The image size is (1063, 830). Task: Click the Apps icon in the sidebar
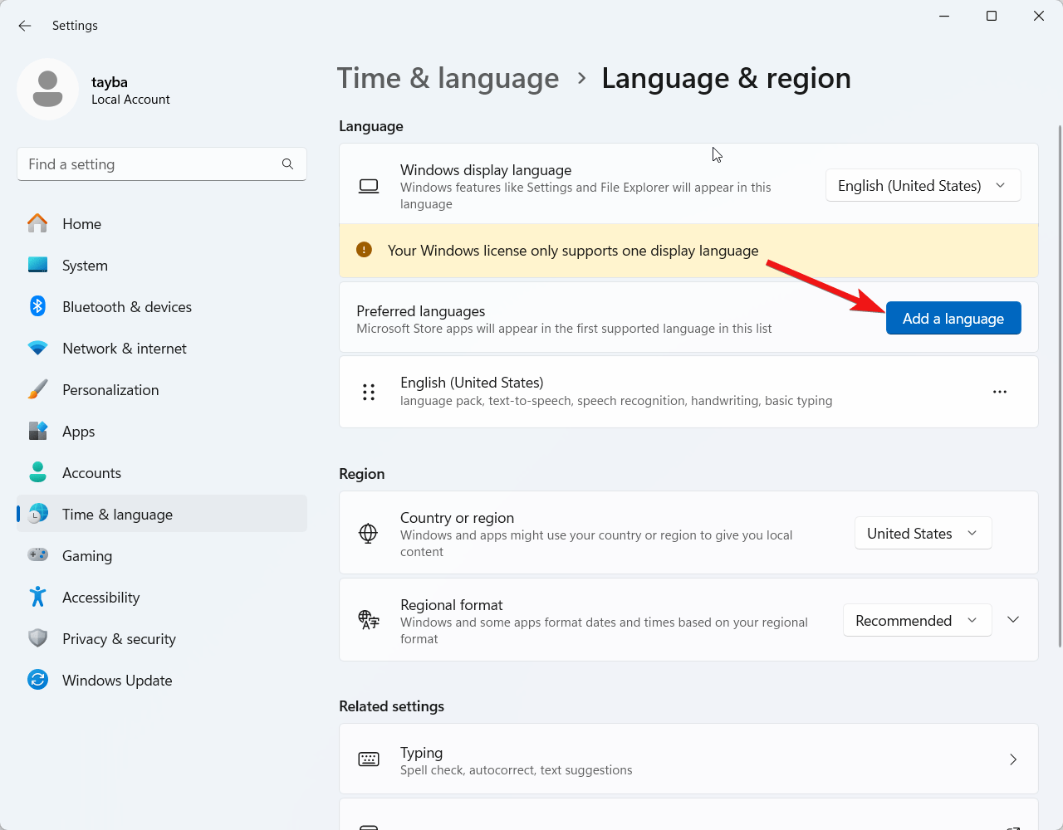37,432
